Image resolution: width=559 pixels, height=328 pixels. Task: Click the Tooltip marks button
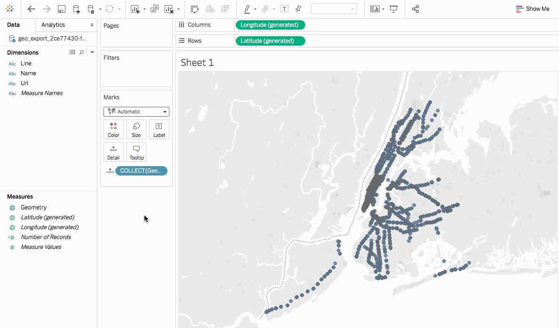click(x=136, y=152)
